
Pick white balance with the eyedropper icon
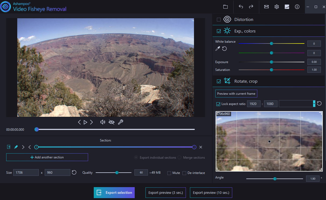click(218, 49)
